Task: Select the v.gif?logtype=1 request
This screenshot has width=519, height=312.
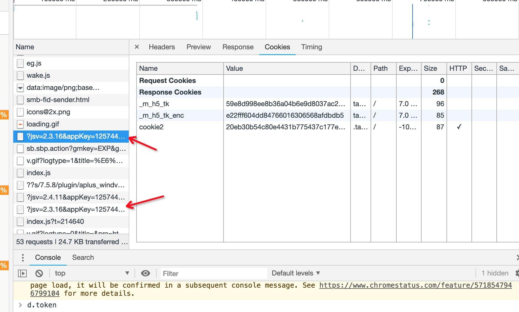Action: pos(71,161)
